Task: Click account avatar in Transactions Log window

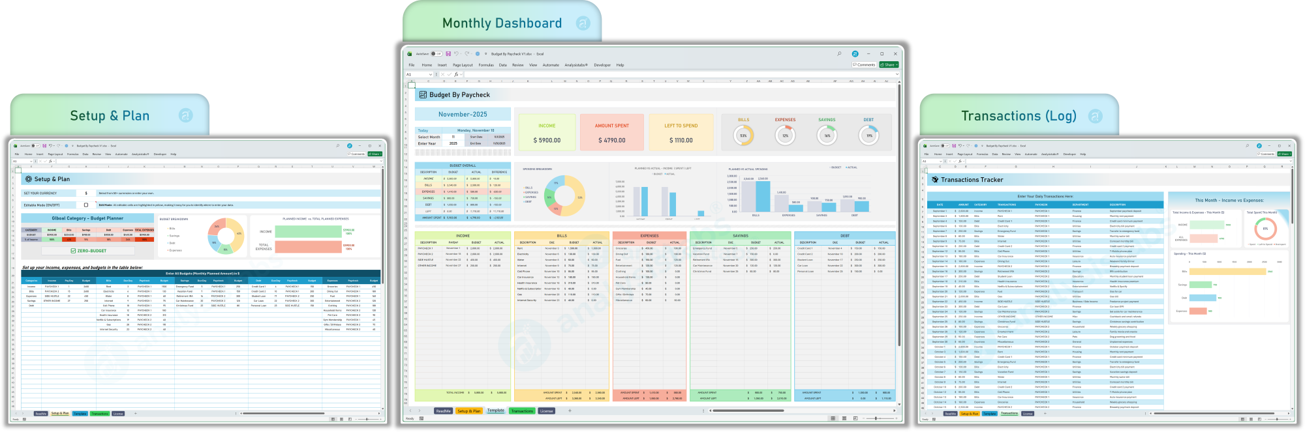Action: click(x=1259, y=146)
